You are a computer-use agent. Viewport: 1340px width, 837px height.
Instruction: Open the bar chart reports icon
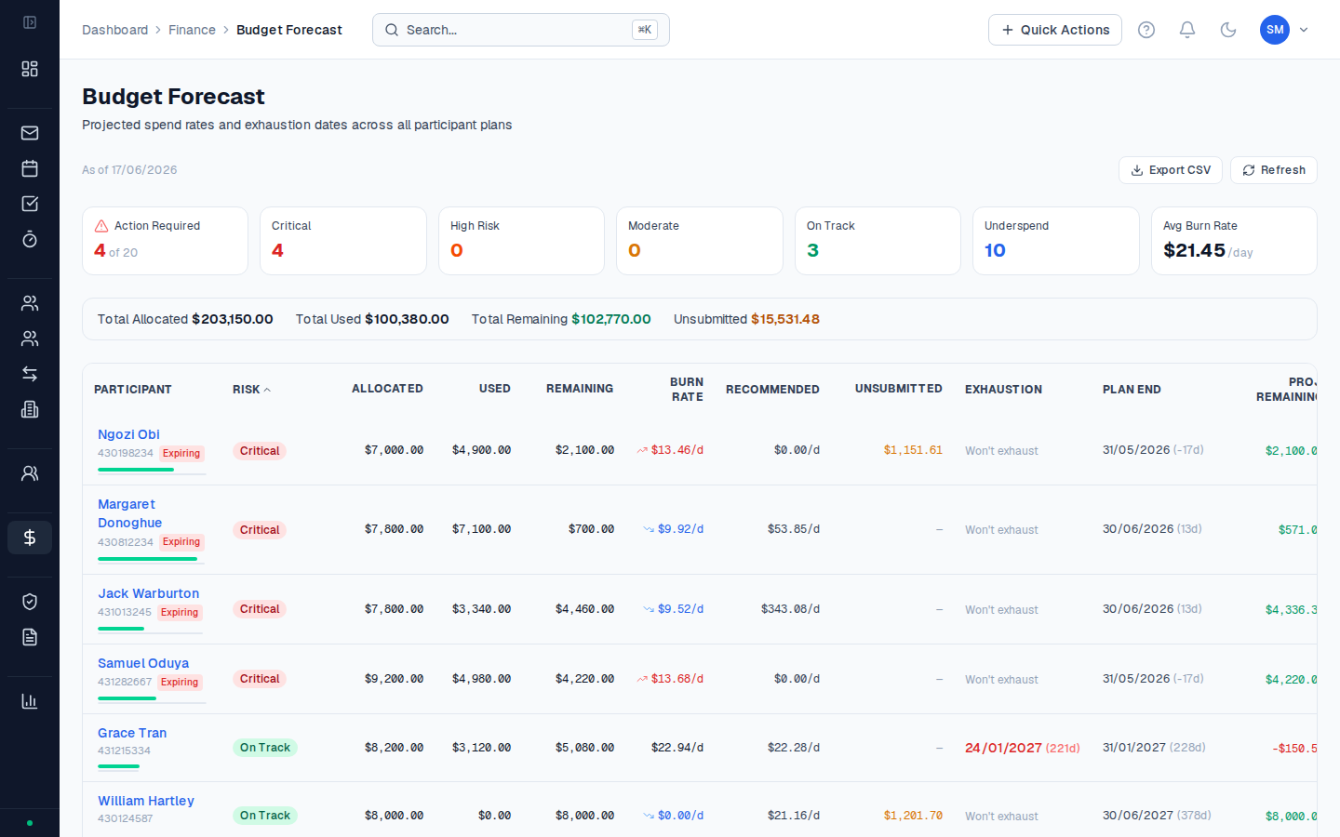(30, 701)
